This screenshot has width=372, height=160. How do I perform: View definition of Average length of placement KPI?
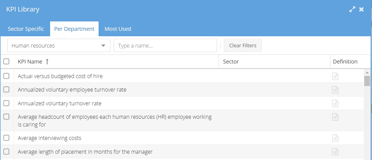(x=335, y=152)
